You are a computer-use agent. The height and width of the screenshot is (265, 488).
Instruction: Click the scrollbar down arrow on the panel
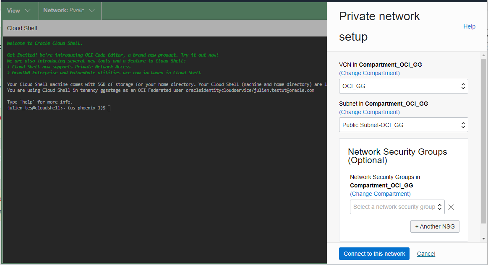[483, 238]
